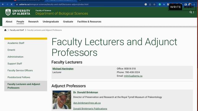The height and width of the screenshot is (111, 198).
Task: Click the Adjunct Professors heading
Action: [69, 86]
